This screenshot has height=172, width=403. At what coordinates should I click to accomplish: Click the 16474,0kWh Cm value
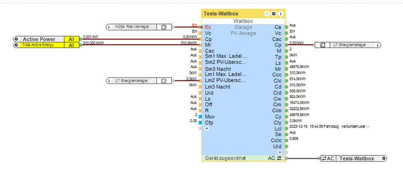click(x=299, y=103)
